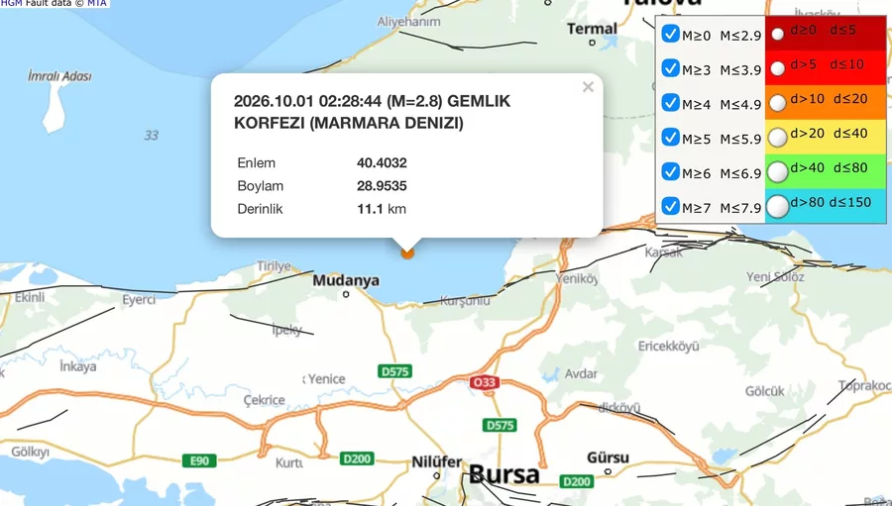Screen dimensions: 892x506
Task: Uncheck the M≥7 M≤7.9 checkbox
Action: (x=671, y=206)
